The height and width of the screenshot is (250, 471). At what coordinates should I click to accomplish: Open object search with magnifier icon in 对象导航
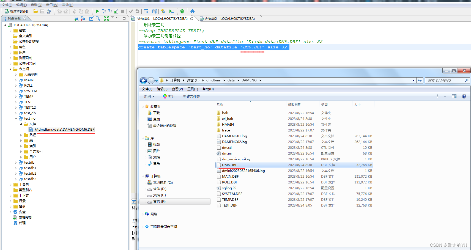click(x=98, y=18)
